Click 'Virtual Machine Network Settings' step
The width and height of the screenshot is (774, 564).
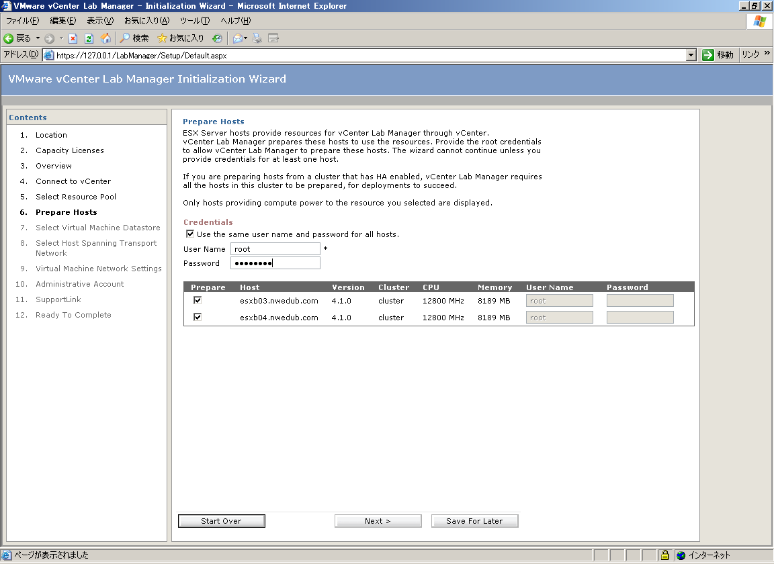coord(99,269)
